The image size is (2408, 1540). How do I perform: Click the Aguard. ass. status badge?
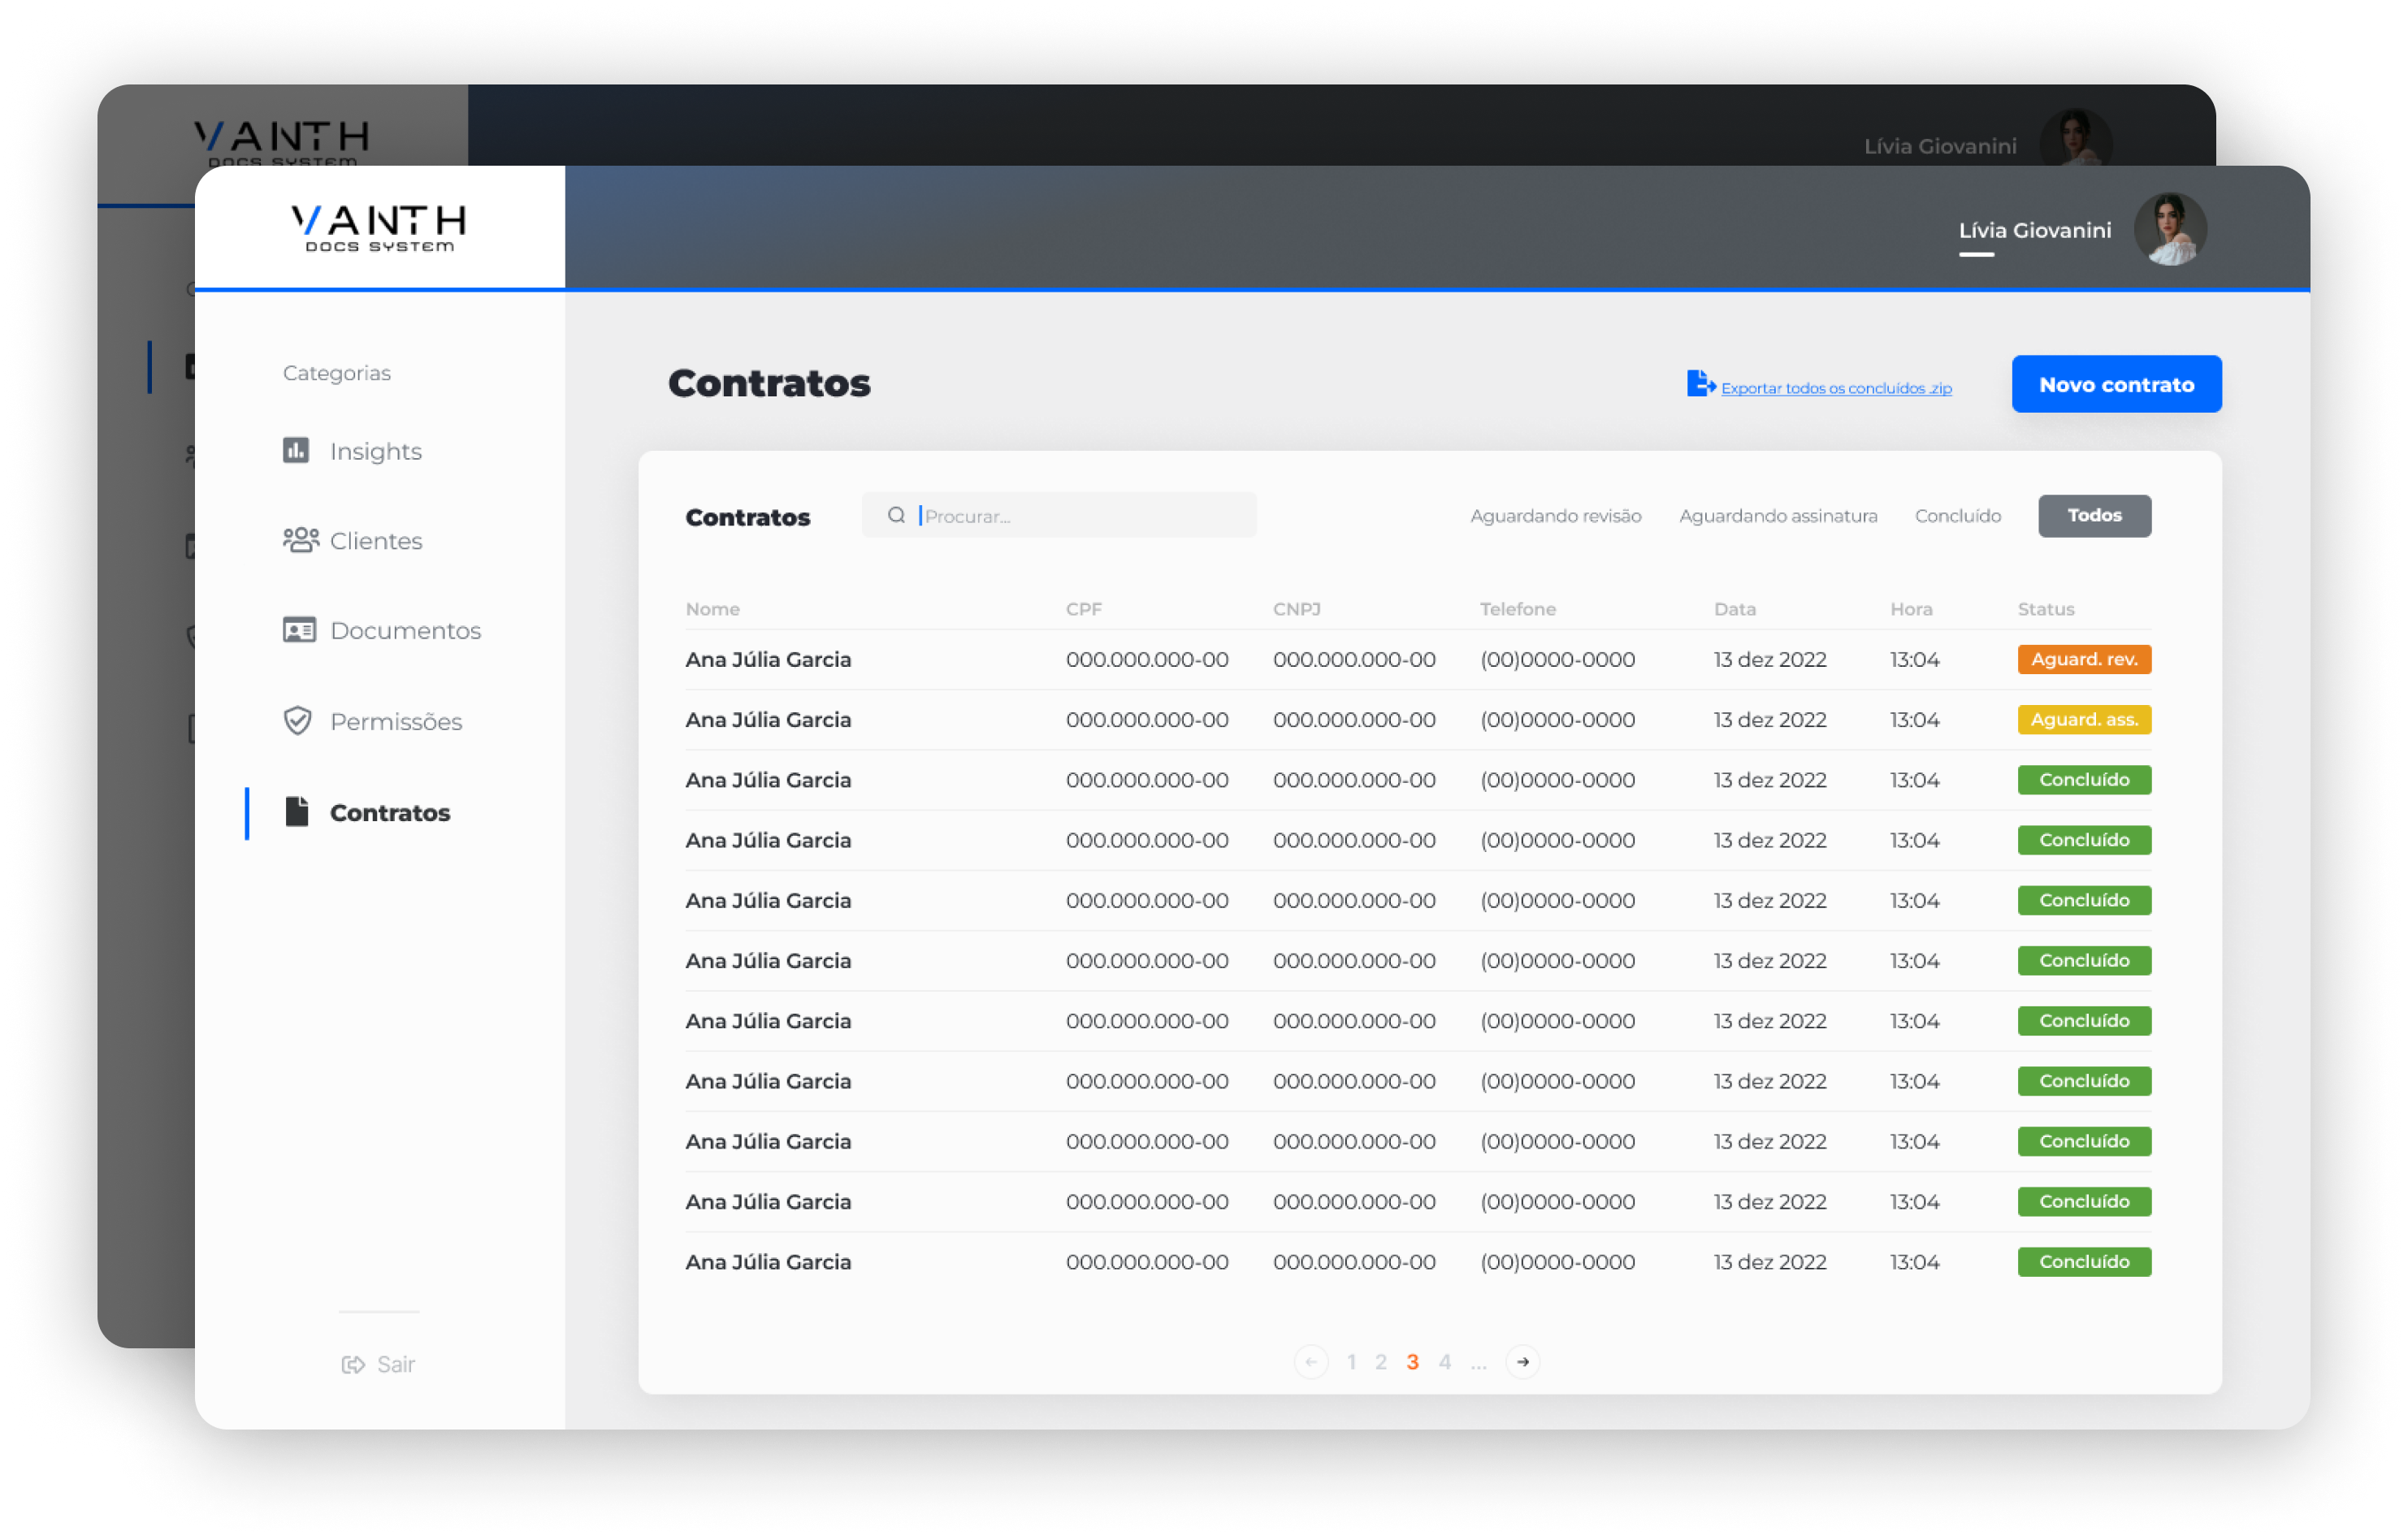(2084, 719)
